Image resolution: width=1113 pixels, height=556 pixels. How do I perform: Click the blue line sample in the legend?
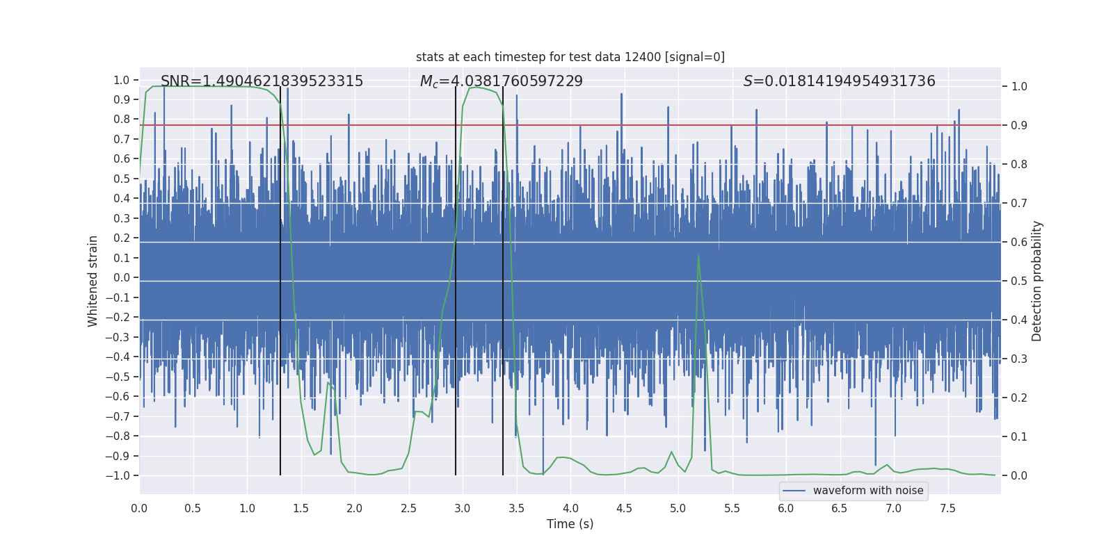[x=794, y=491]
